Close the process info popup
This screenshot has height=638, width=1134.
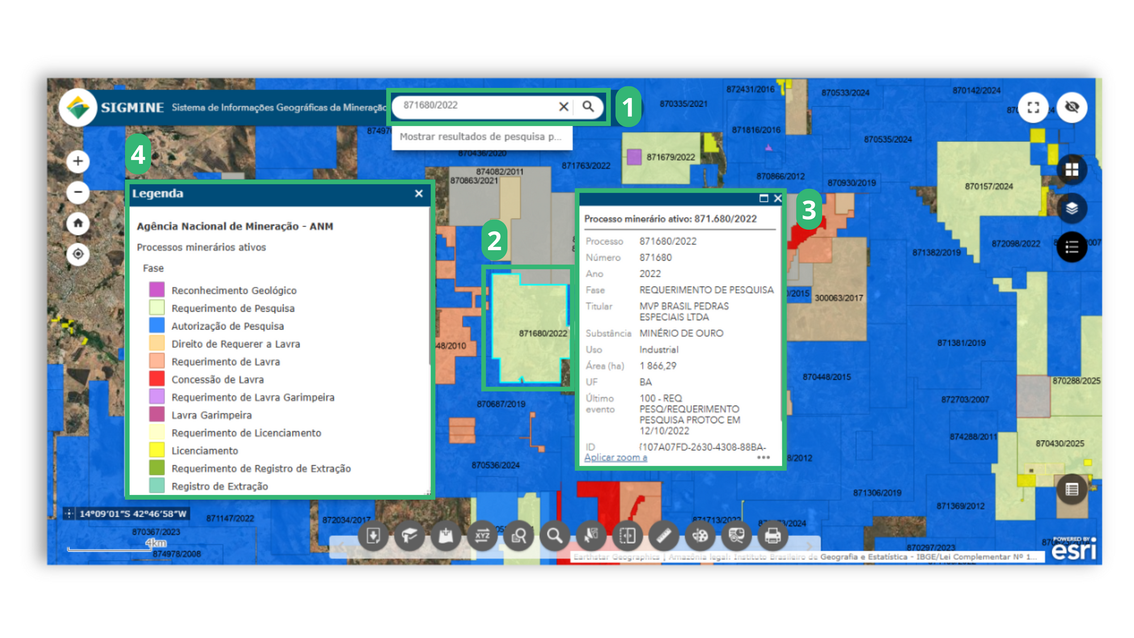pyautogui.click(x=777, y=198)
